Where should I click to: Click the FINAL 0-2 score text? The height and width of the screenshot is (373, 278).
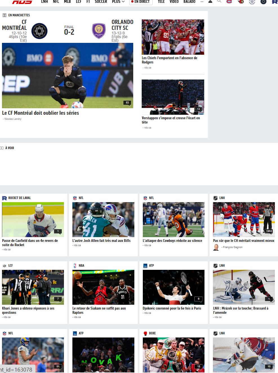(x=69, y=30)
